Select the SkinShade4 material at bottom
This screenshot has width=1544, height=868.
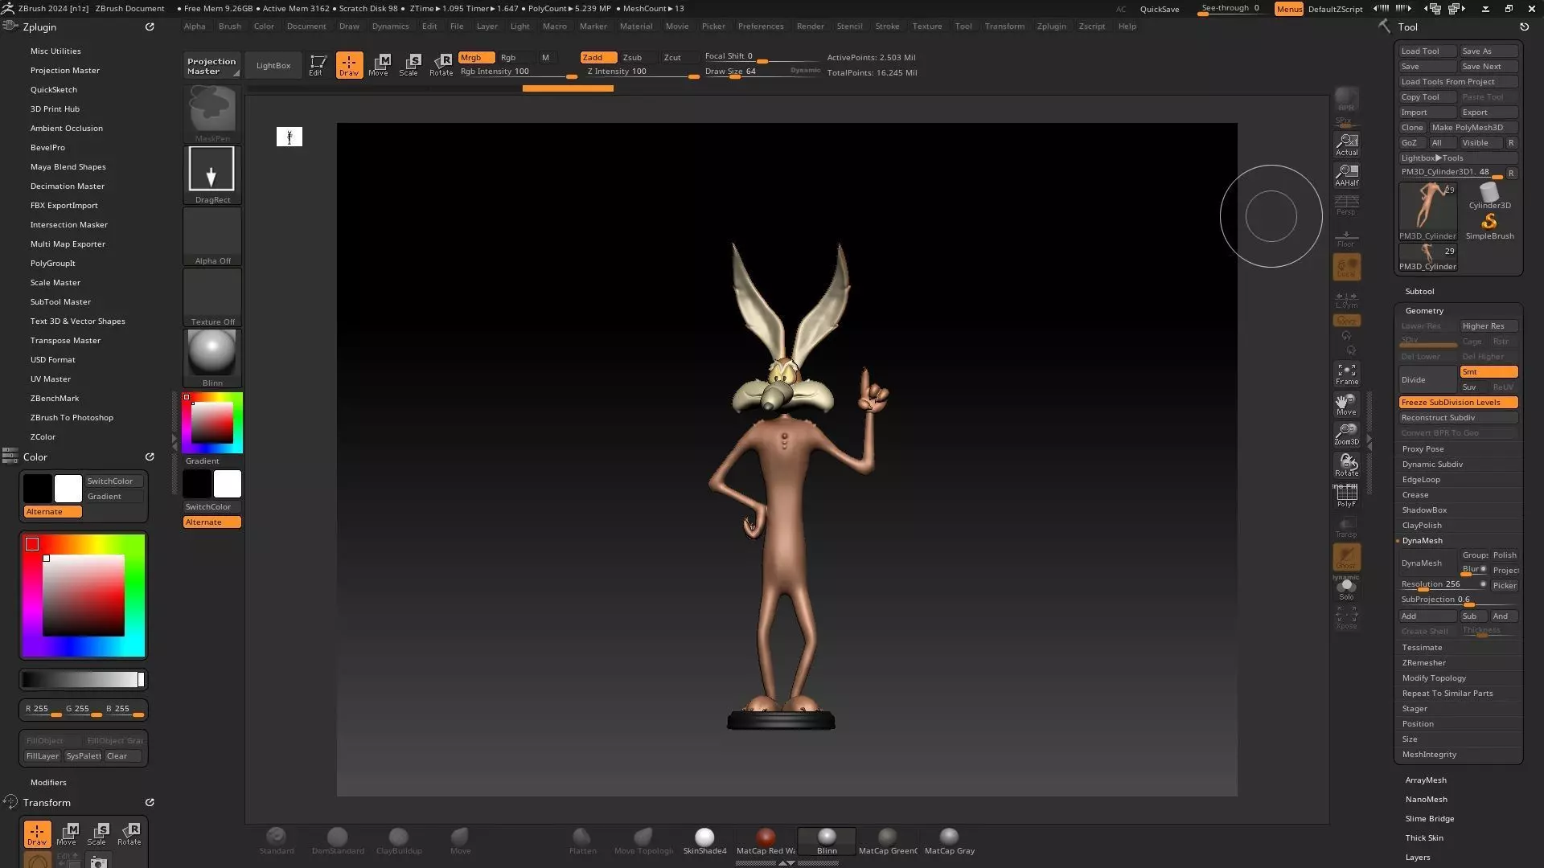click(x=704, y=841)
